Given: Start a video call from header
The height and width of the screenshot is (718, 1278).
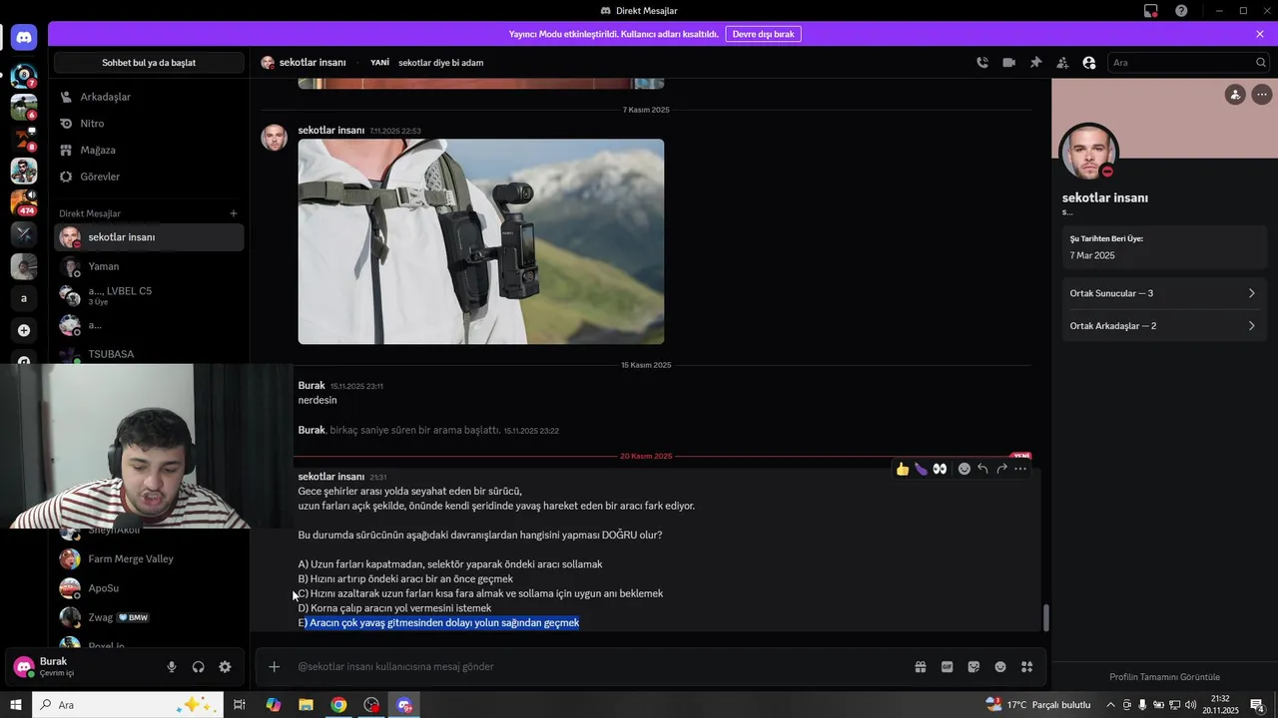Looking at the screenshot, I should pos(1008,62).
